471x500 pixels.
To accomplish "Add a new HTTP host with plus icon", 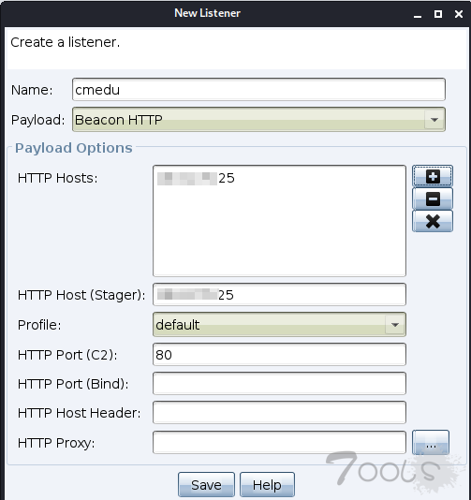I will pyautogui.click(x=433, y=176).
